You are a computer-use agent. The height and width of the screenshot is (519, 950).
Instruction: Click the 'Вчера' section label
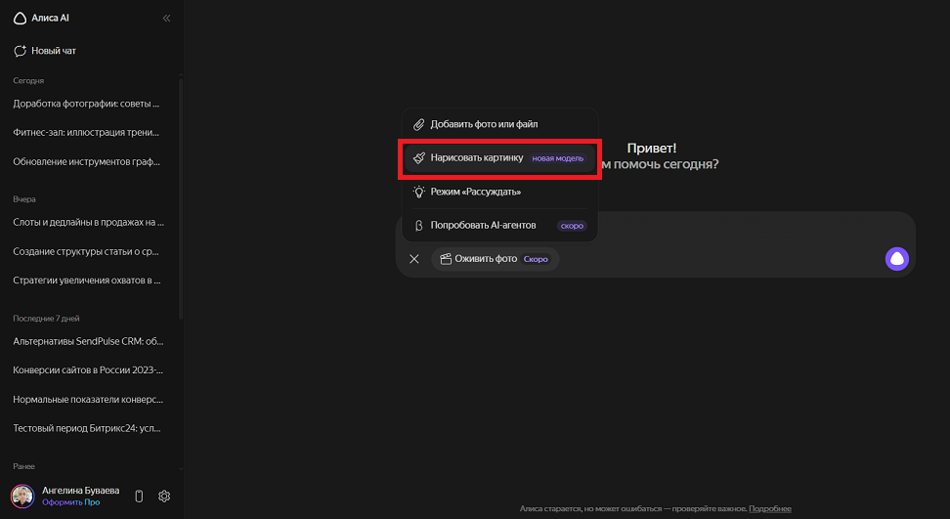[x=24, y=199]
